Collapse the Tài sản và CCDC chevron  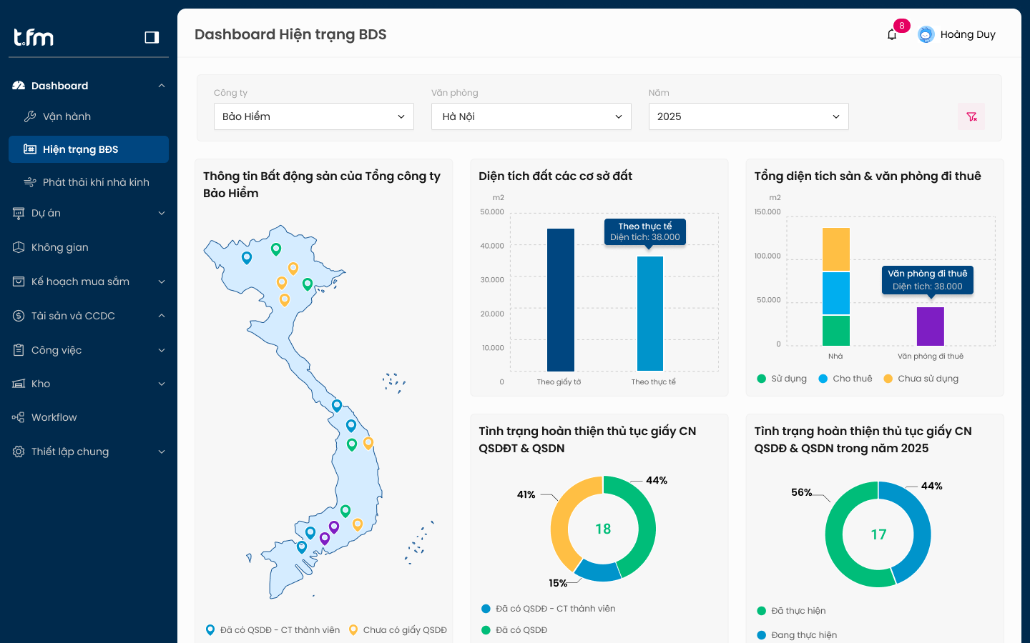pyautogui.click(x=162, y=316)
